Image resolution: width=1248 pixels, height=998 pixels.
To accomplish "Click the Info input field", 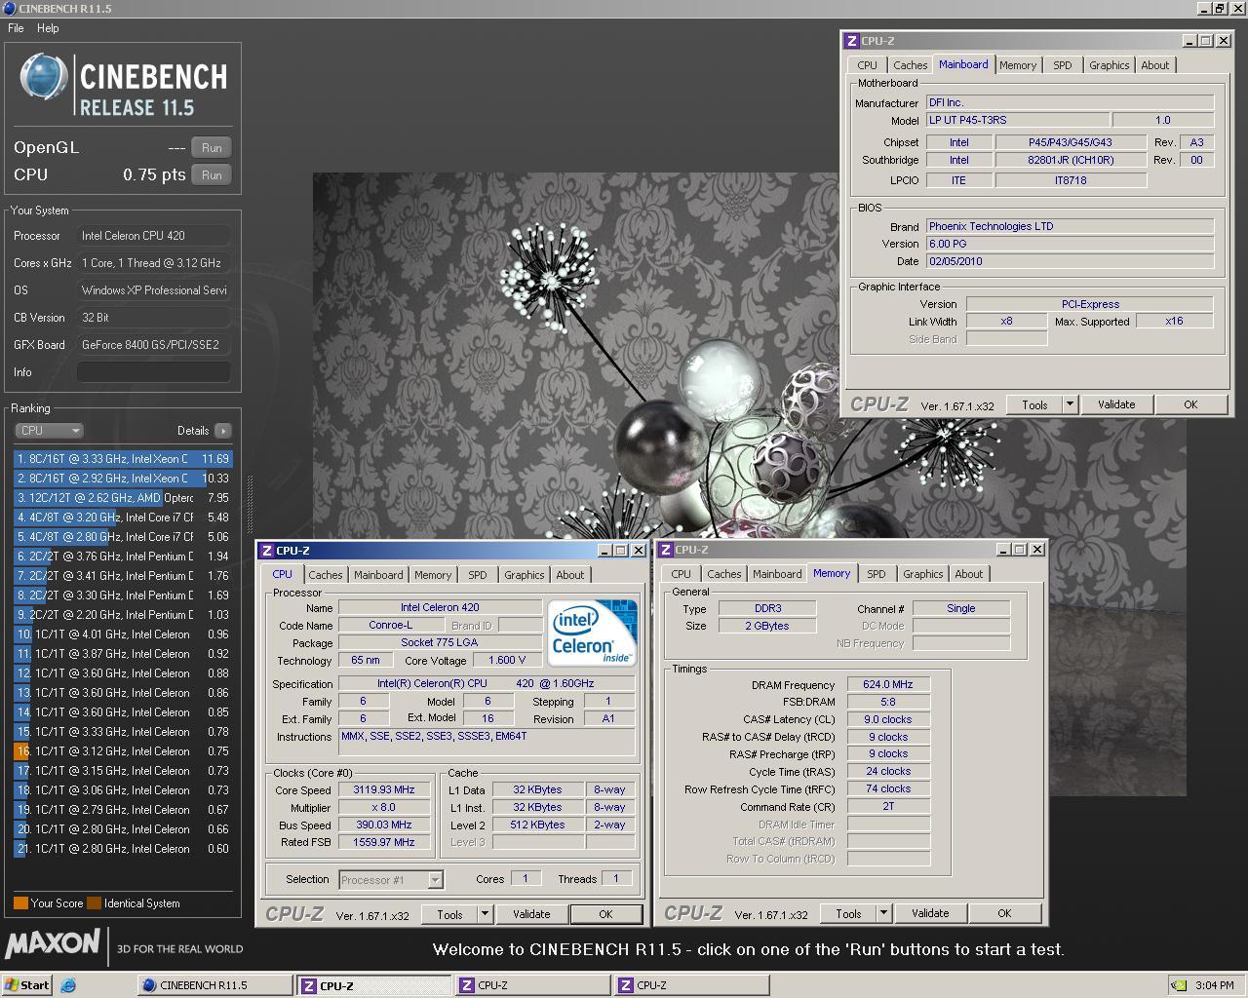I will 154,372.
